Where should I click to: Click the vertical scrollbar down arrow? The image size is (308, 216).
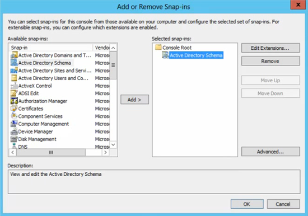pos(113,145)
